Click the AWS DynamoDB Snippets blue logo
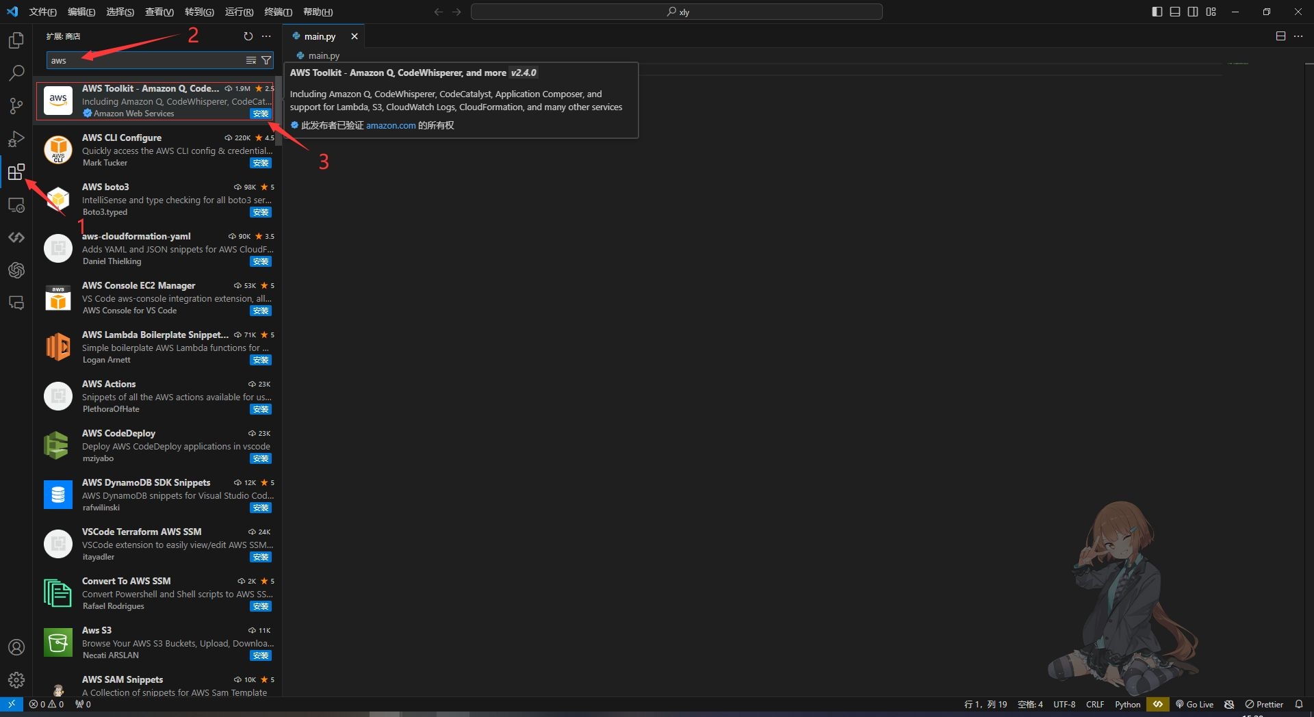This screenshot has height=717, width=1314. (58, 495)
